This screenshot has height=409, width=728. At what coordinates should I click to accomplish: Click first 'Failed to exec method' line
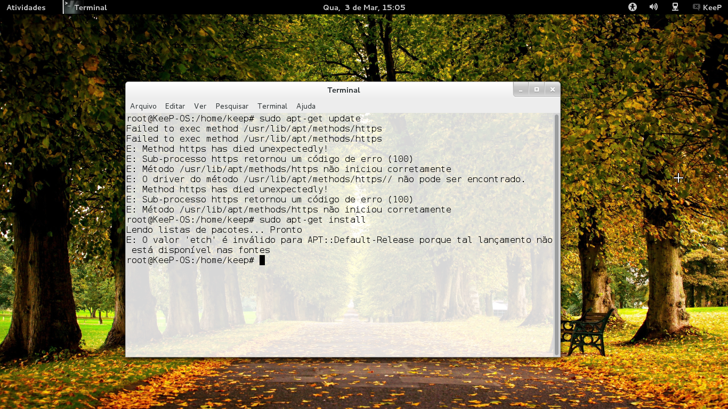coord(254,128)
